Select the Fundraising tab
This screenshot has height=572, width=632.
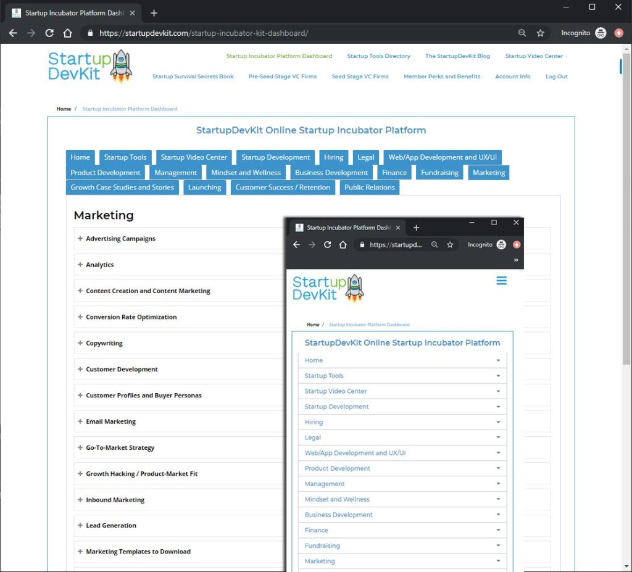(439, 172)
